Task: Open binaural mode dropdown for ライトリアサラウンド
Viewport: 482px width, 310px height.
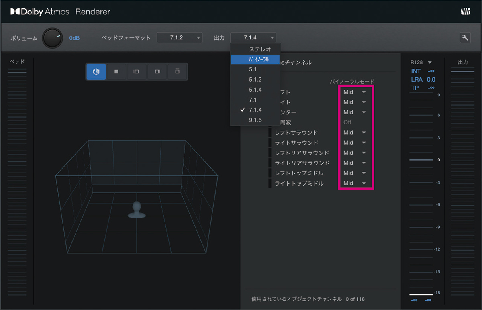Action: pyautogui.click(x=355, y=163)
